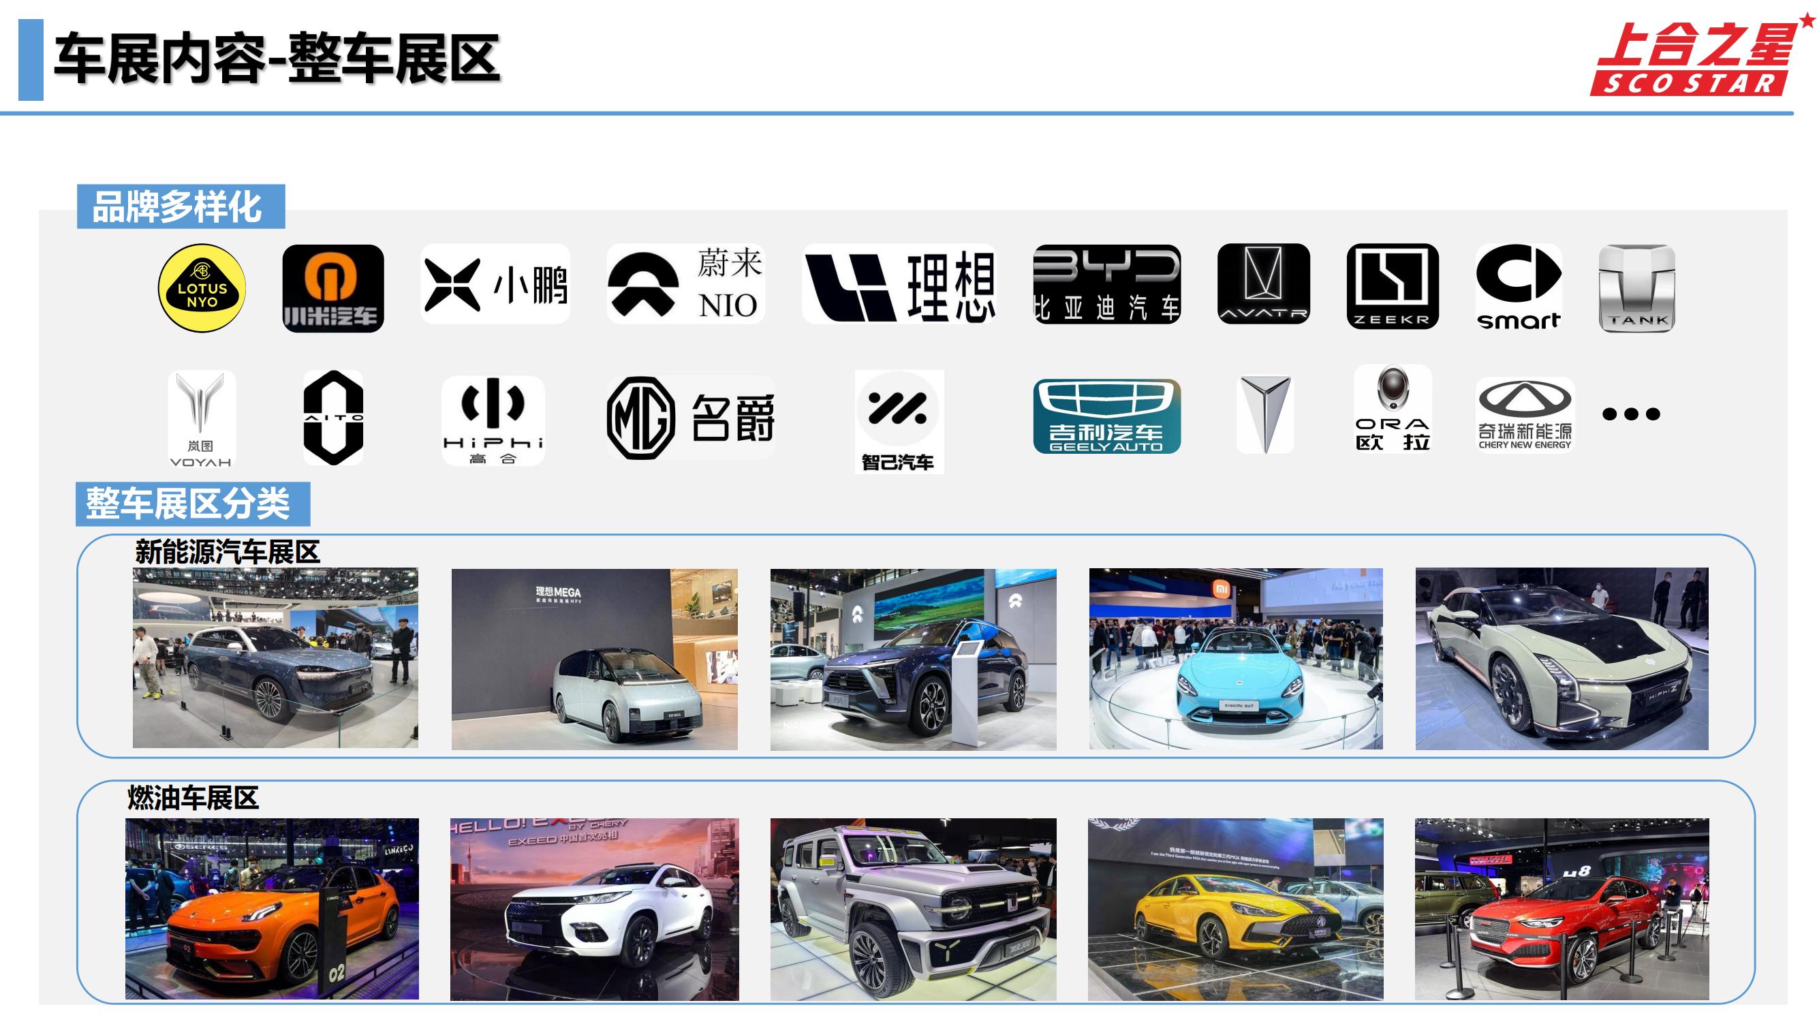Select the MG 名爵 logo

click(691, 418)
